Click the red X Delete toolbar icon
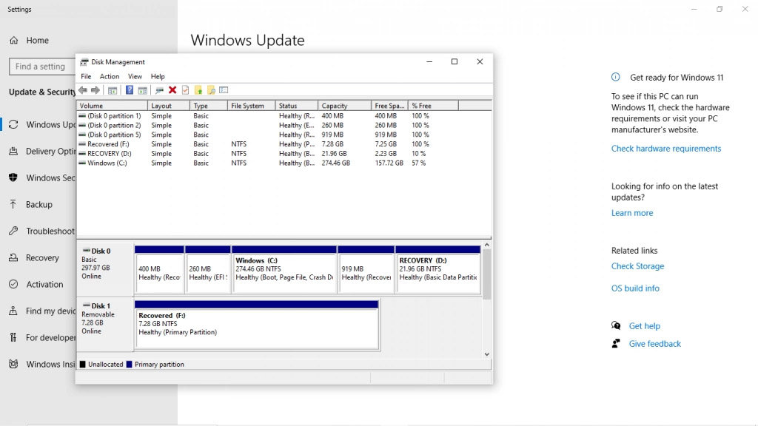Screen dimensions: 758x426 [x=172, y=90]
